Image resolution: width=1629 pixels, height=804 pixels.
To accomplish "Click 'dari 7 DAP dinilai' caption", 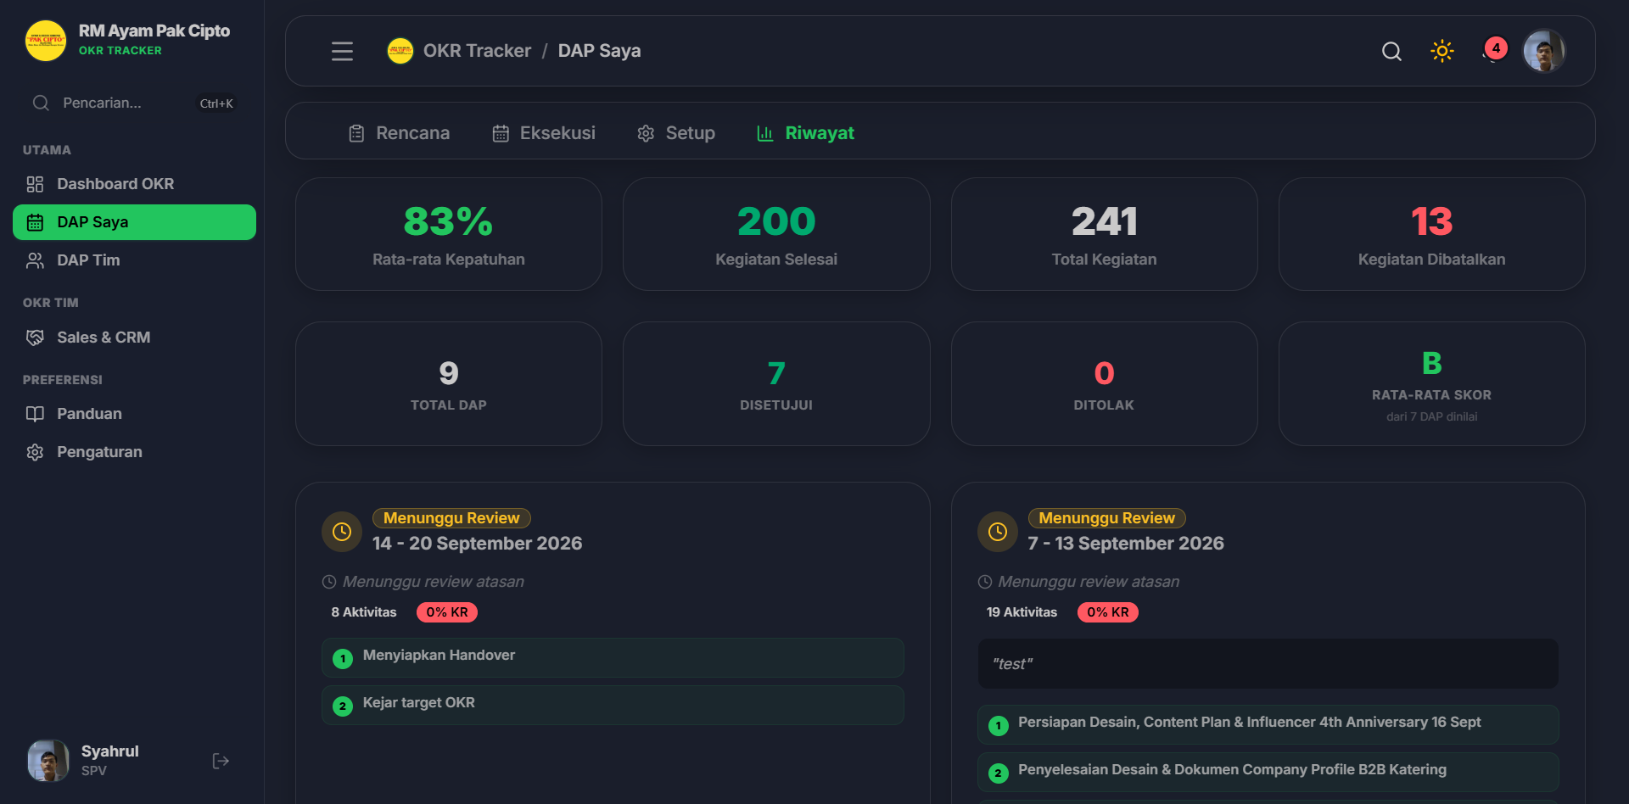I will coord(1431,416).
